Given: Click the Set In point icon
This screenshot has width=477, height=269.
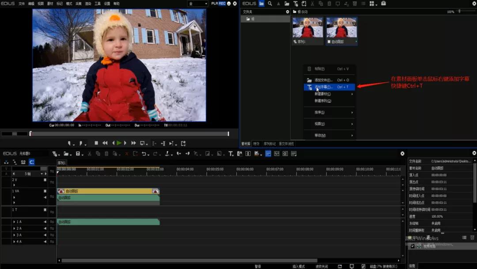Looking at the screenshot, I should [x=70, y=143].
